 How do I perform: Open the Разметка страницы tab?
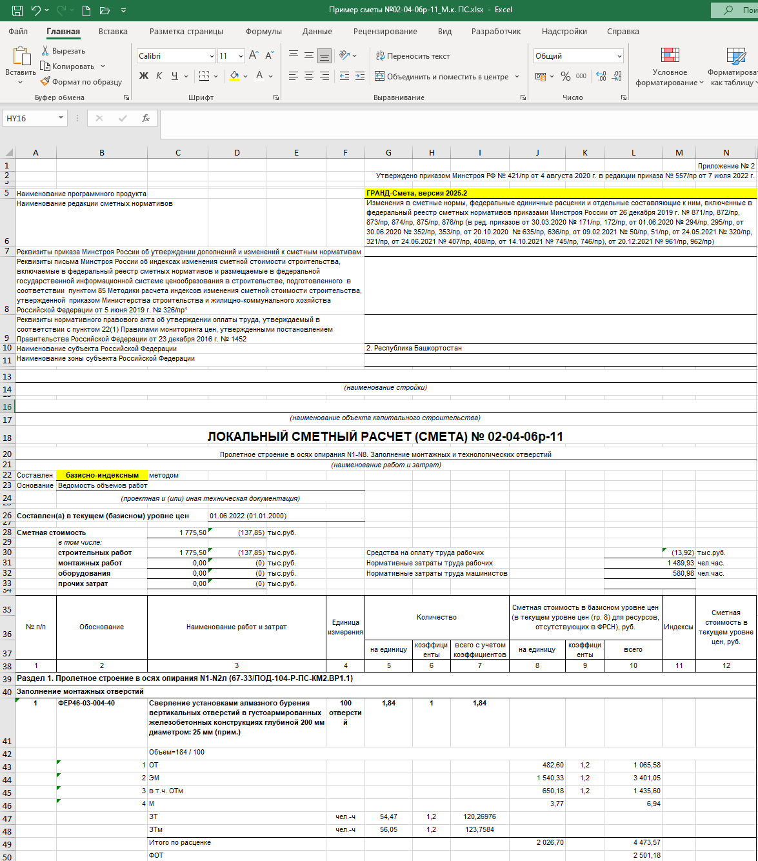coord(186,31)
